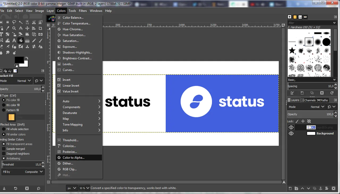Image resolution: width=340 pixels, height=194 pixels.
Task: Select the Zoom magnifier tool
Action: click(x=14, y=28)
